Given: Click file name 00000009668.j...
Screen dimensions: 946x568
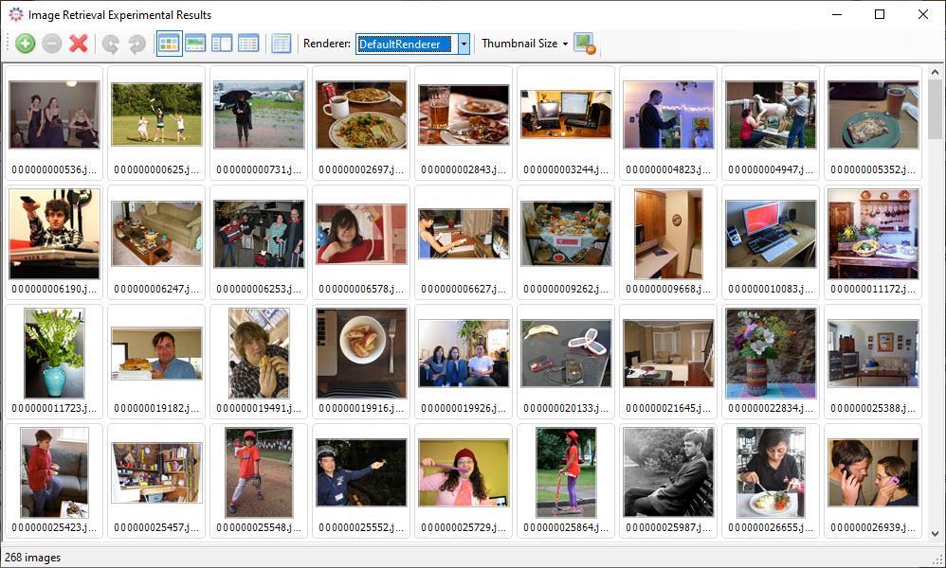Looking at the screenshot, I should (x=668, y=289).
